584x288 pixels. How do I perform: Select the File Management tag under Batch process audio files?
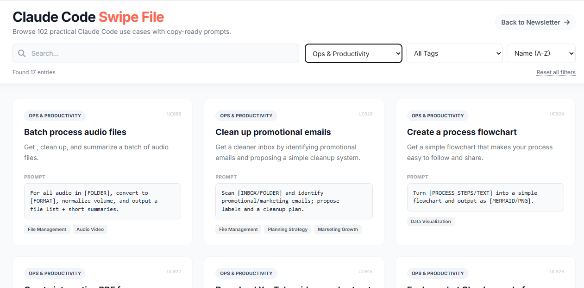47,229
